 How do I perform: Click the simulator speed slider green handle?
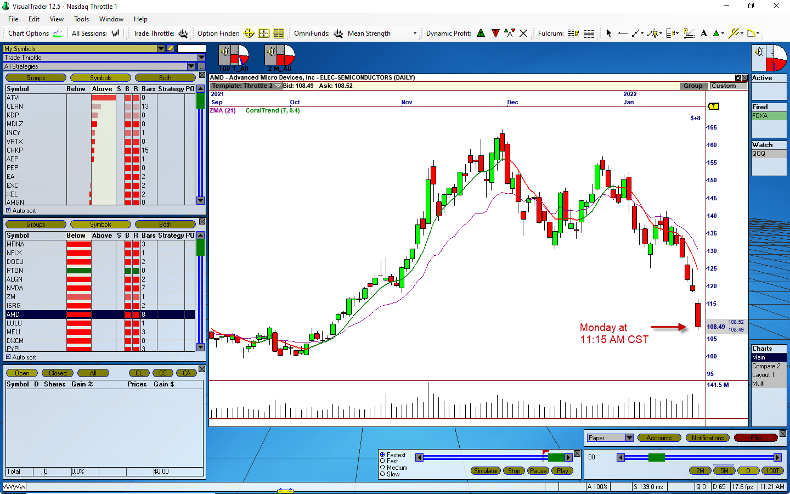click(x=556, y=458)
